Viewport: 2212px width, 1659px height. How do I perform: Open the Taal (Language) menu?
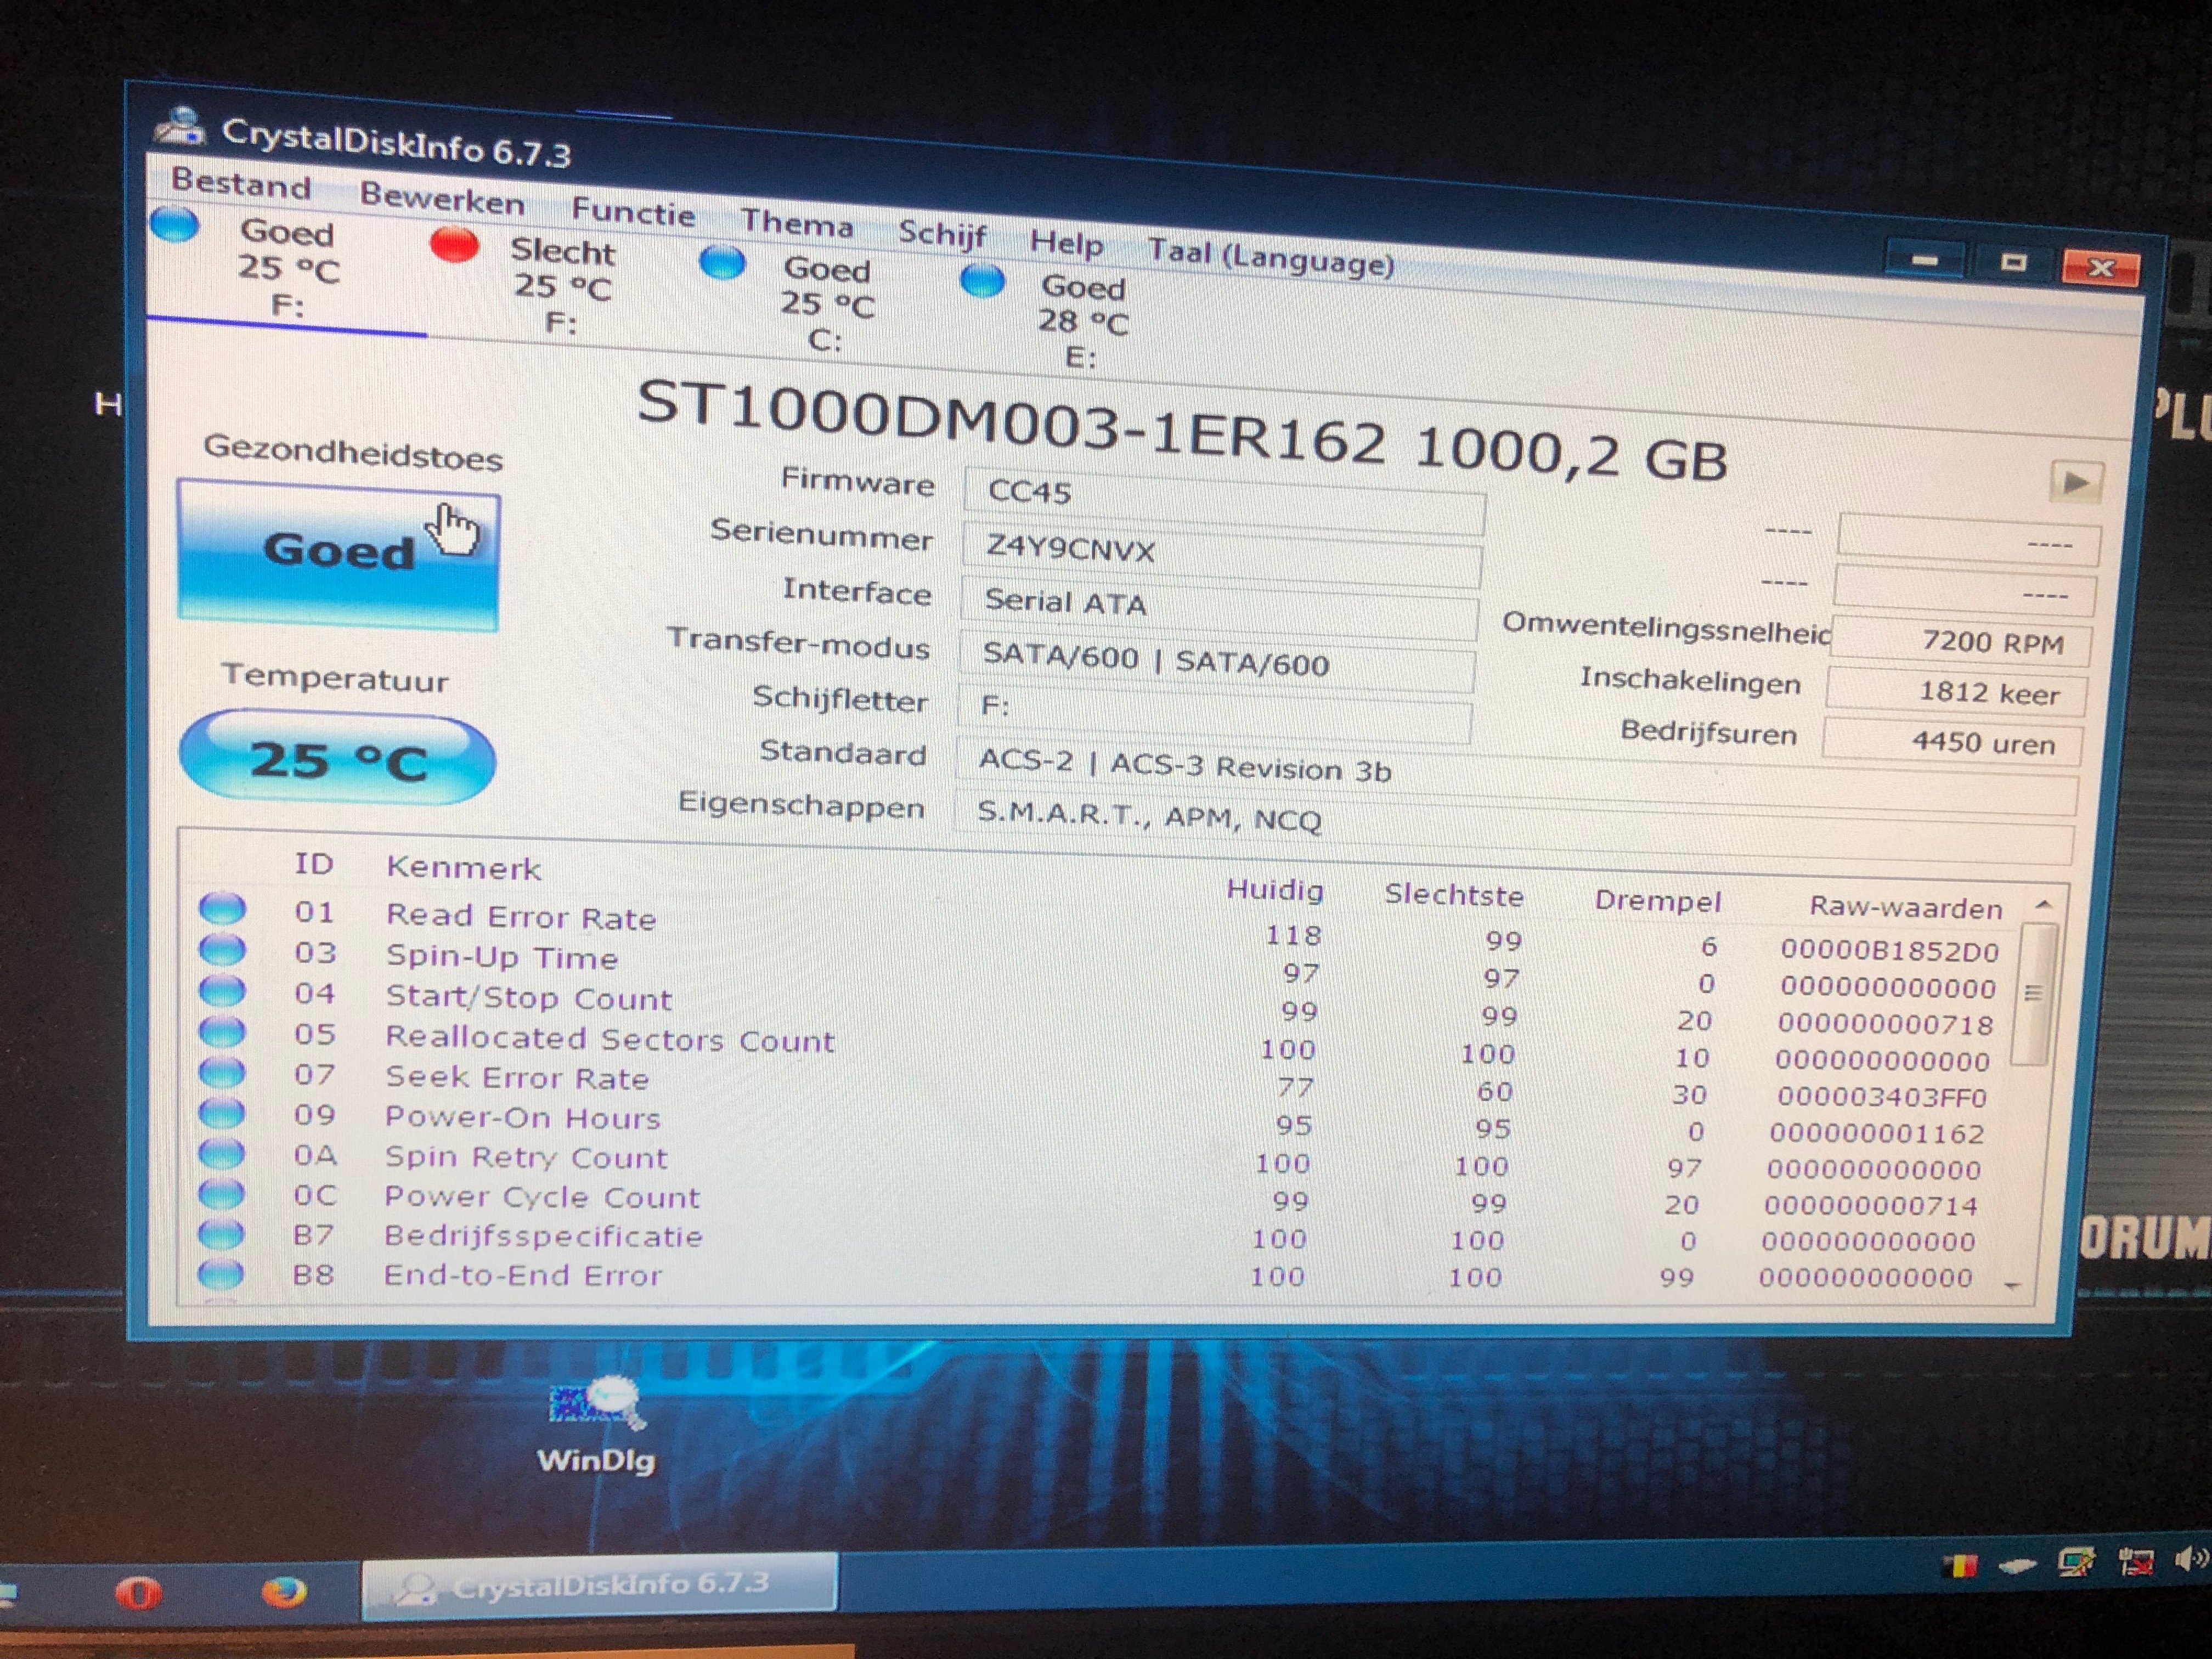click(1270, 257)
